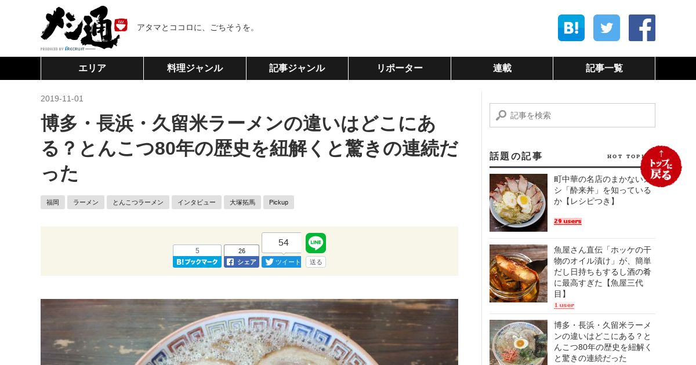Image resolution: width=696 pixels, height=365 pixels.
Task: Click the とんこつラーメン tag
Action: [x=138, y=202]
